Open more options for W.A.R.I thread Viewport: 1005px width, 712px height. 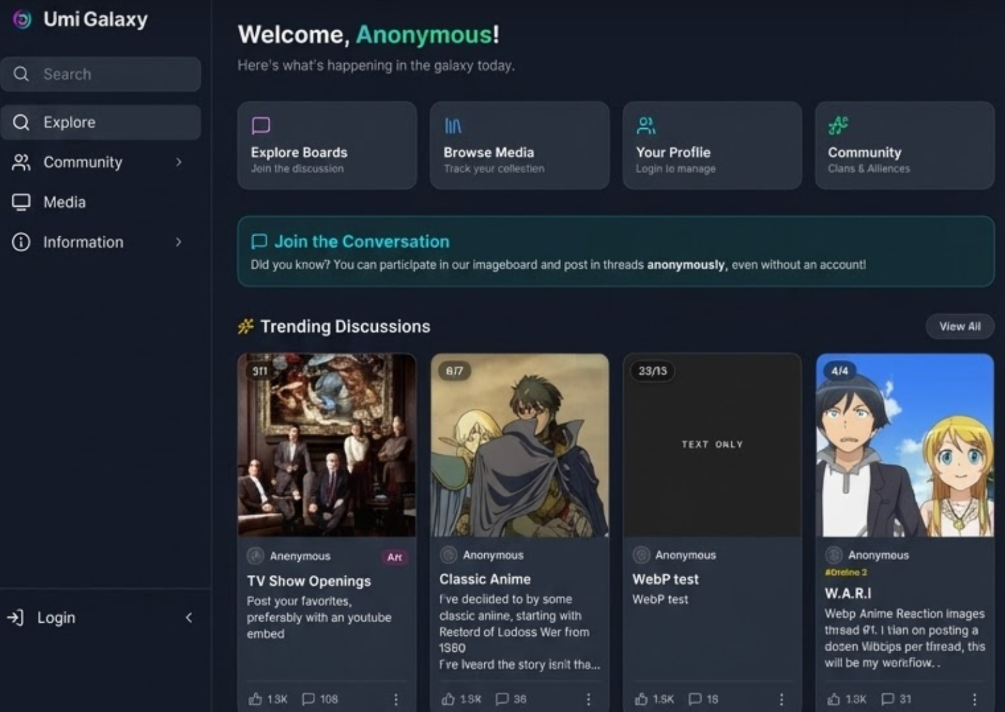pyautogui.click(x=974, y=700)
